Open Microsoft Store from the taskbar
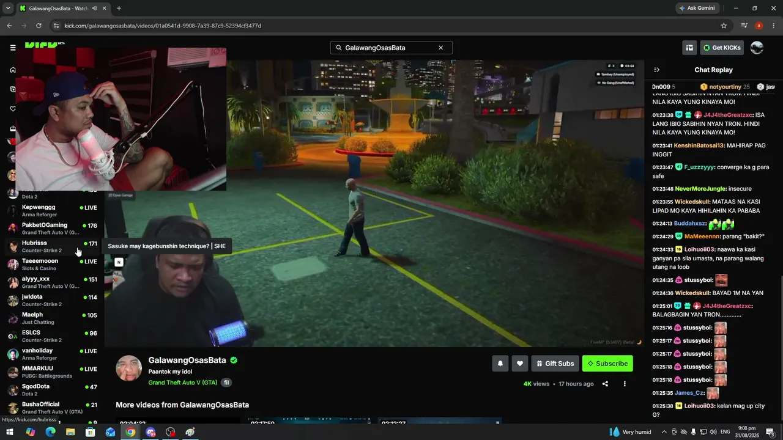This screenshot has height=440, width=783. 91,432
